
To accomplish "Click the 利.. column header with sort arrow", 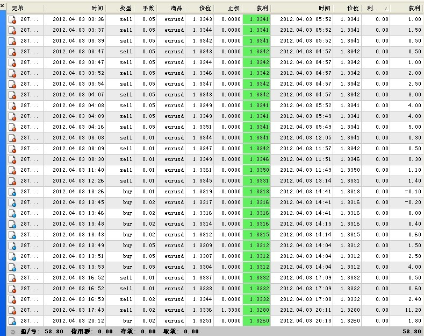I will click(x=376, y=9).
